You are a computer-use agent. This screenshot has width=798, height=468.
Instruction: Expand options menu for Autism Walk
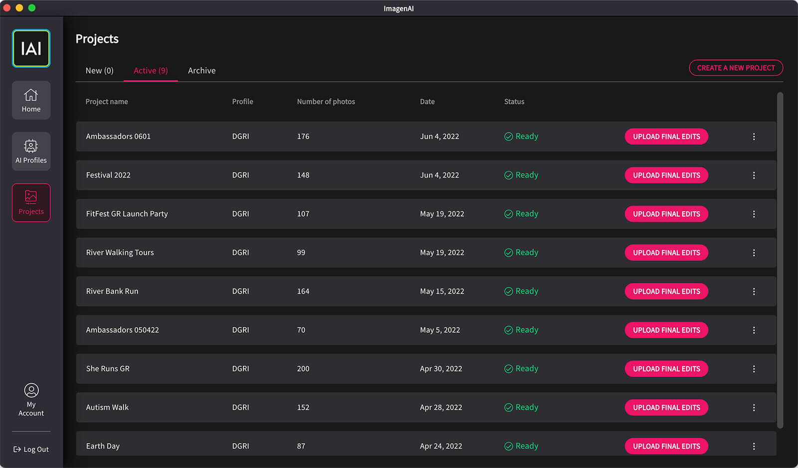point(754,408)
